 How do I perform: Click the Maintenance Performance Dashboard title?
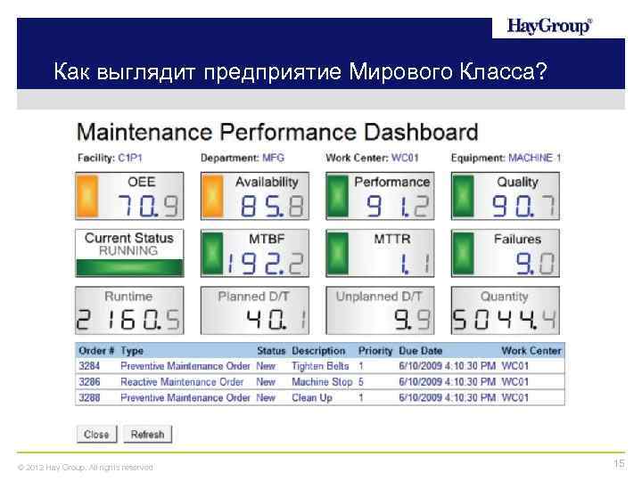(x=277, y=132)
